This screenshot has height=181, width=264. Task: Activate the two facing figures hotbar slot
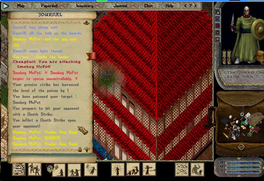[x=74, y=170]
